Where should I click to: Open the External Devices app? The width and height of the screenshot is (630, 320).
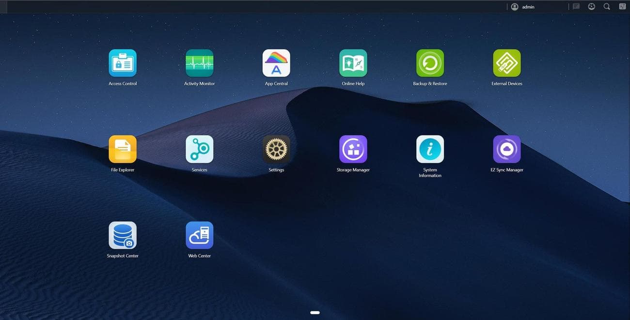(x=507, y=63)
